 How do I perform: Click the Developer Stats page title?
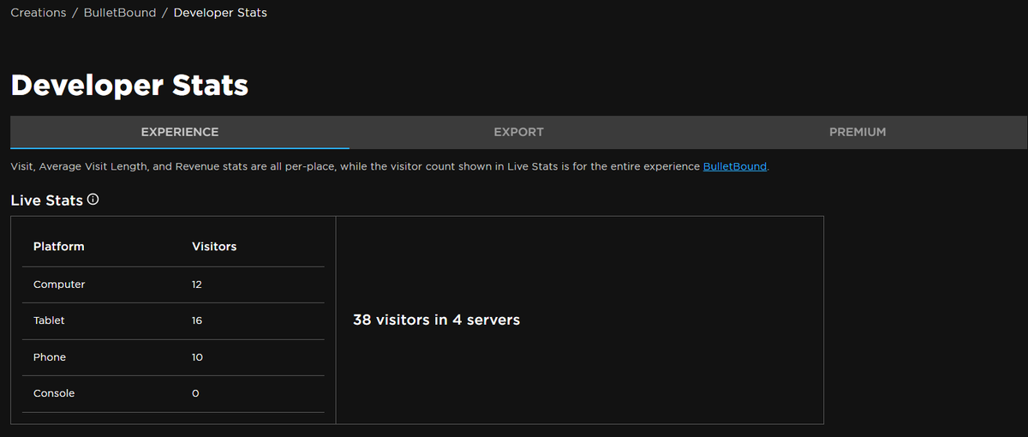(x=129, y=85)
